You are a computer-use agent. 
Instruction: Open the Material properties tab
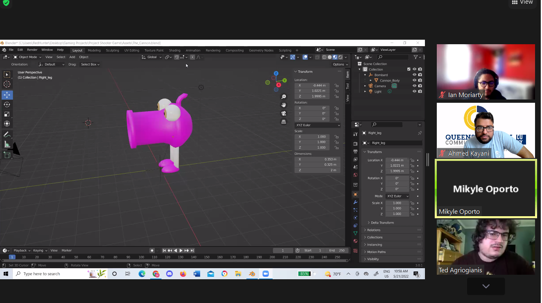(355, 241)
